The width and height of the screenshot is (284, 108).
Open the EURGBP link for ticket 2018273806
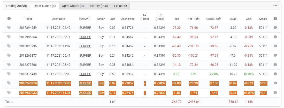(x=85, y=65)
